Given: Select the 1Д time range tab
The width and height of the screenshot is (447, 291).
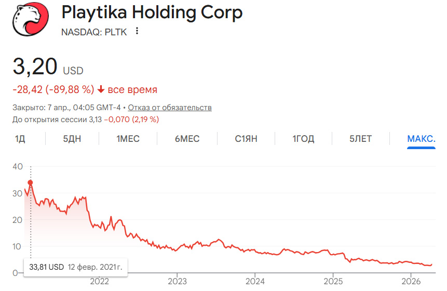Looking at the screenshot, I should pyautogui.click(x=20, y=139).
